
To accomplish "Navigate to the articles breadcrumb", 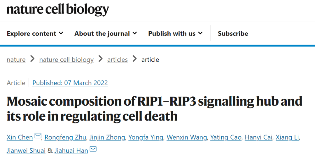I will coord(117,60).
